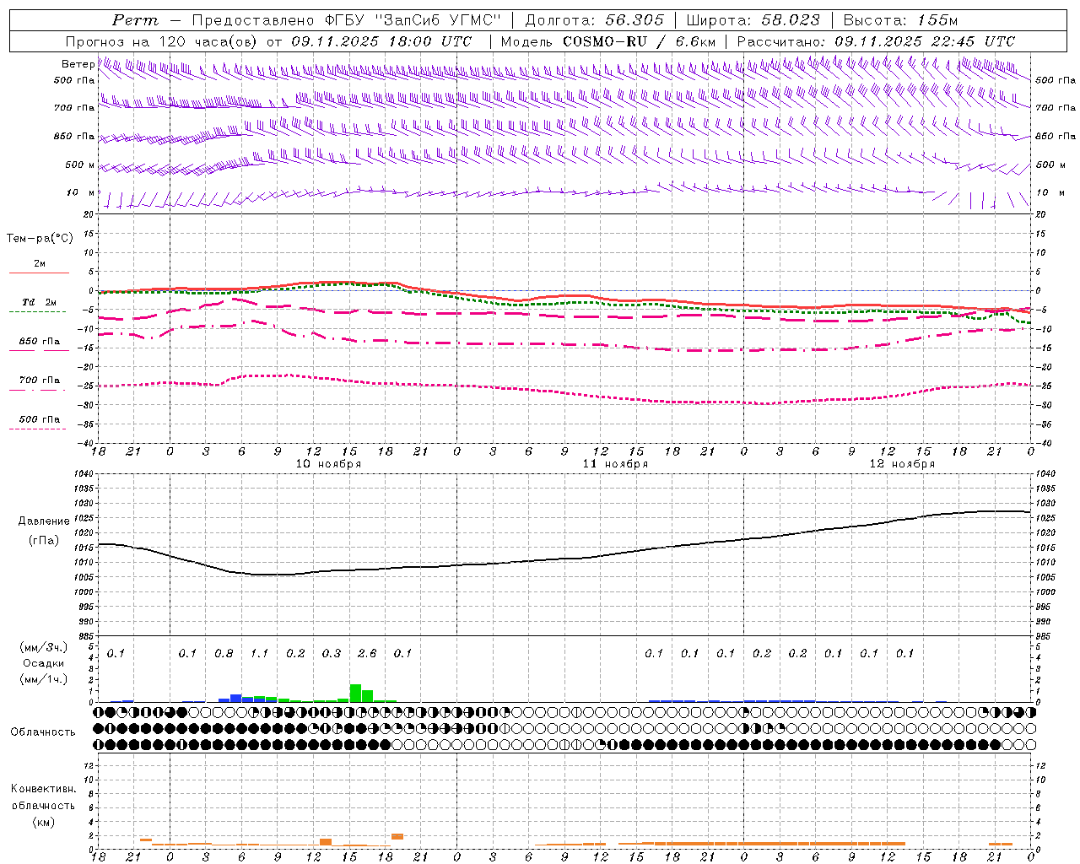Click the Конвективн. label

coord(43,789)
